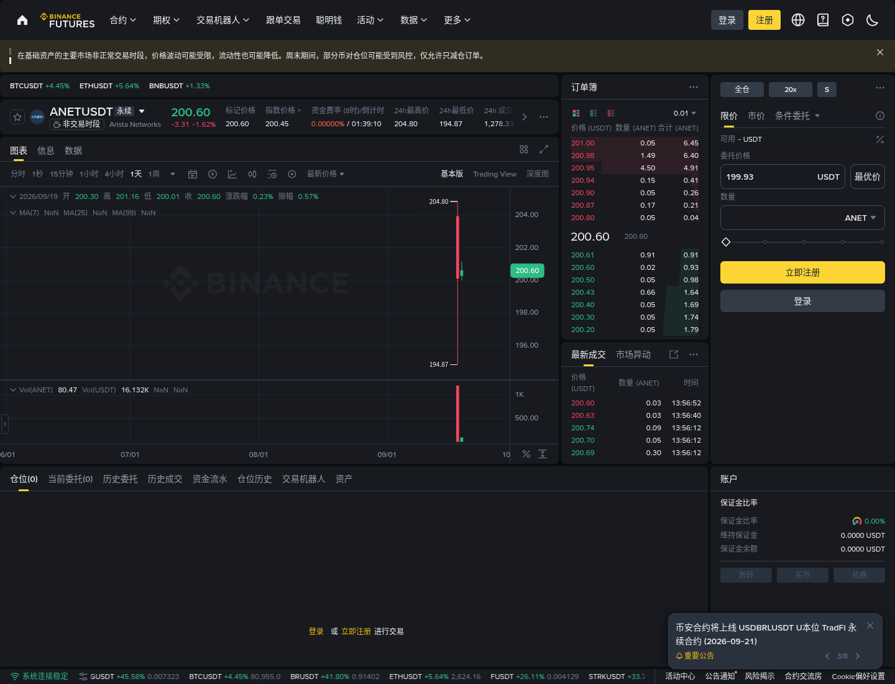Toggle auto-fit price scale icon
The height and width of the screenshot is (684, 895).
point(543,454)
